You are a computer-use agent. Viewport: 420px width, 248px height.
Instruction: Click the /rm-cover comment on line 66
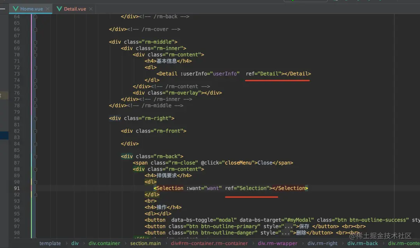coord(154,30)
